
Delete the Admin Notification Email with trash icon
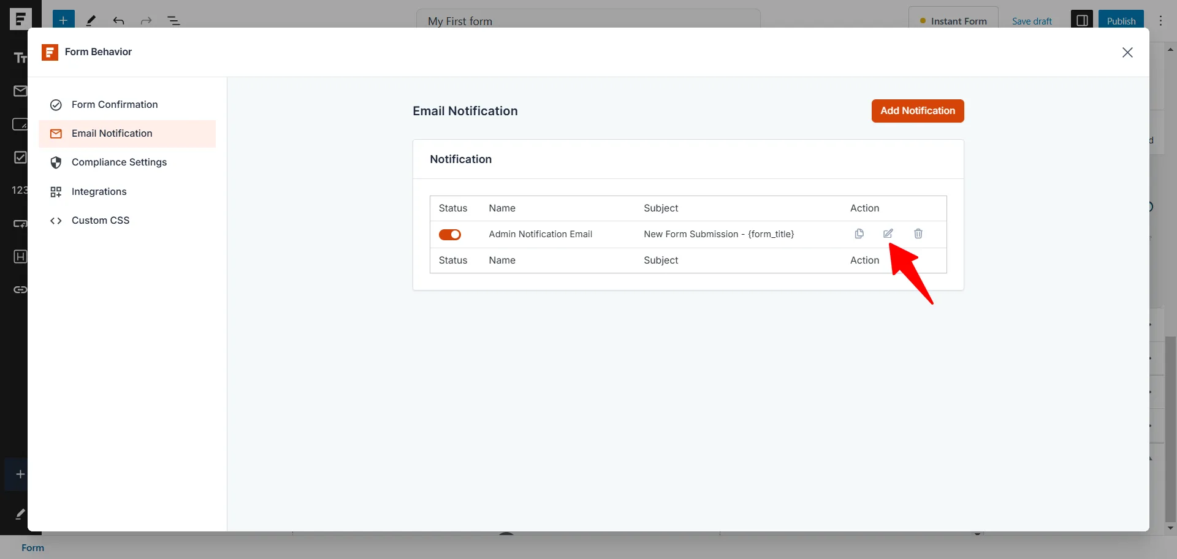pos(918,234)
